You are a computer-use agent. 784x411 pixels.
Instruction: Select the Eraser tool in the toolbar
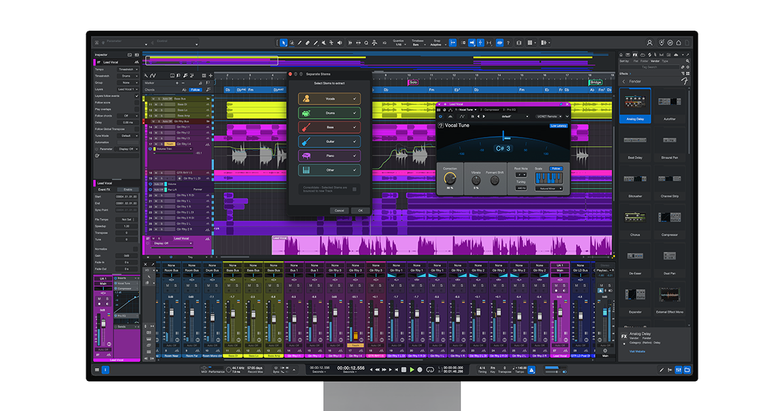tap(308, 42)
